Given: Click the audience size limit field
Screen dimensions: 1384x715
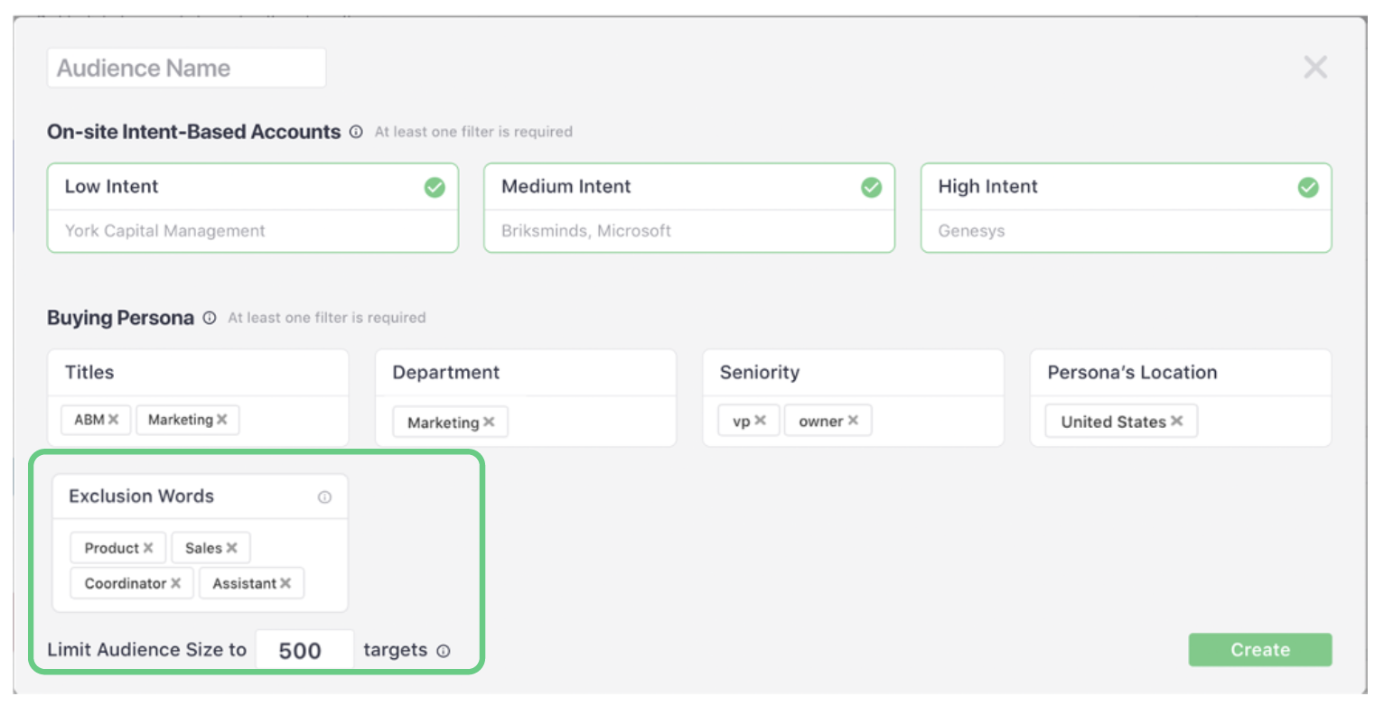Looking at the screenshot, I should tap(303, 651).
